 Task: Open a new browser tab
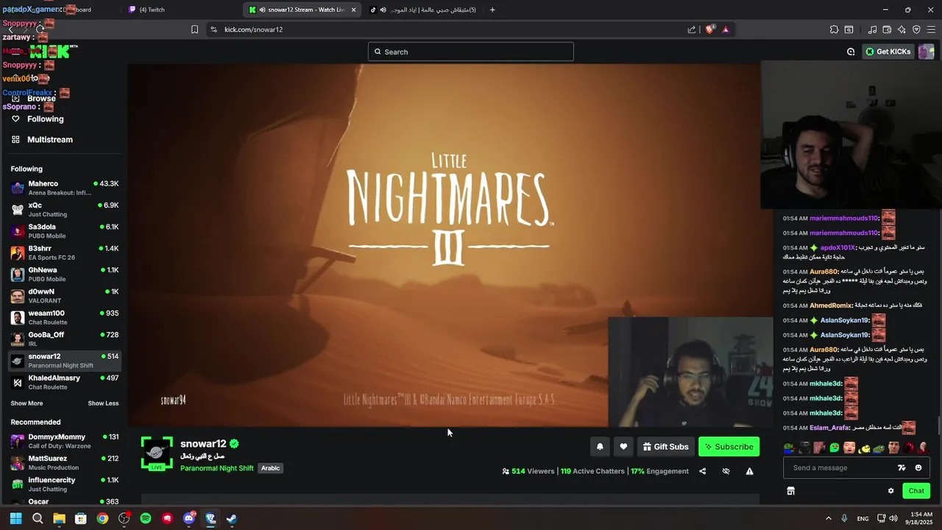492,10
